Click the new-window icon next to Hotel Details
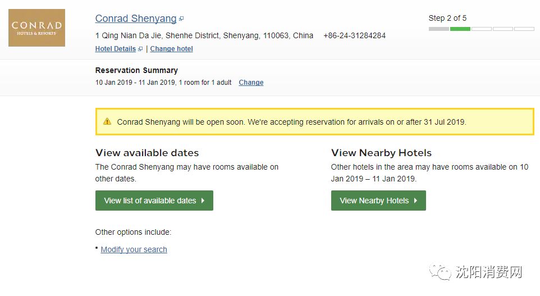This screenshot has height=296, width=540. pos(140,49)
